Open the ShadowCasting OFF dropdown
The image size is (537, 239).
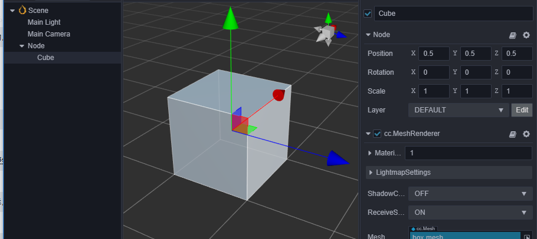click(470, 194)
